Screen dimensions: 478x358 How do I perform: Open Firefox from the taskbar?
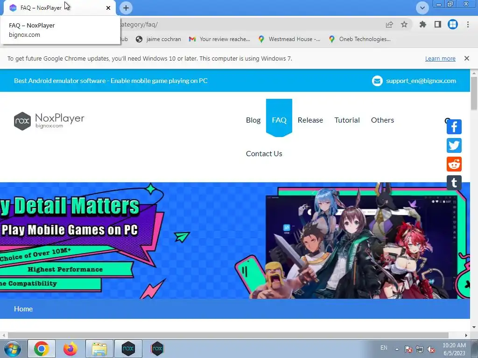[70, 349]
